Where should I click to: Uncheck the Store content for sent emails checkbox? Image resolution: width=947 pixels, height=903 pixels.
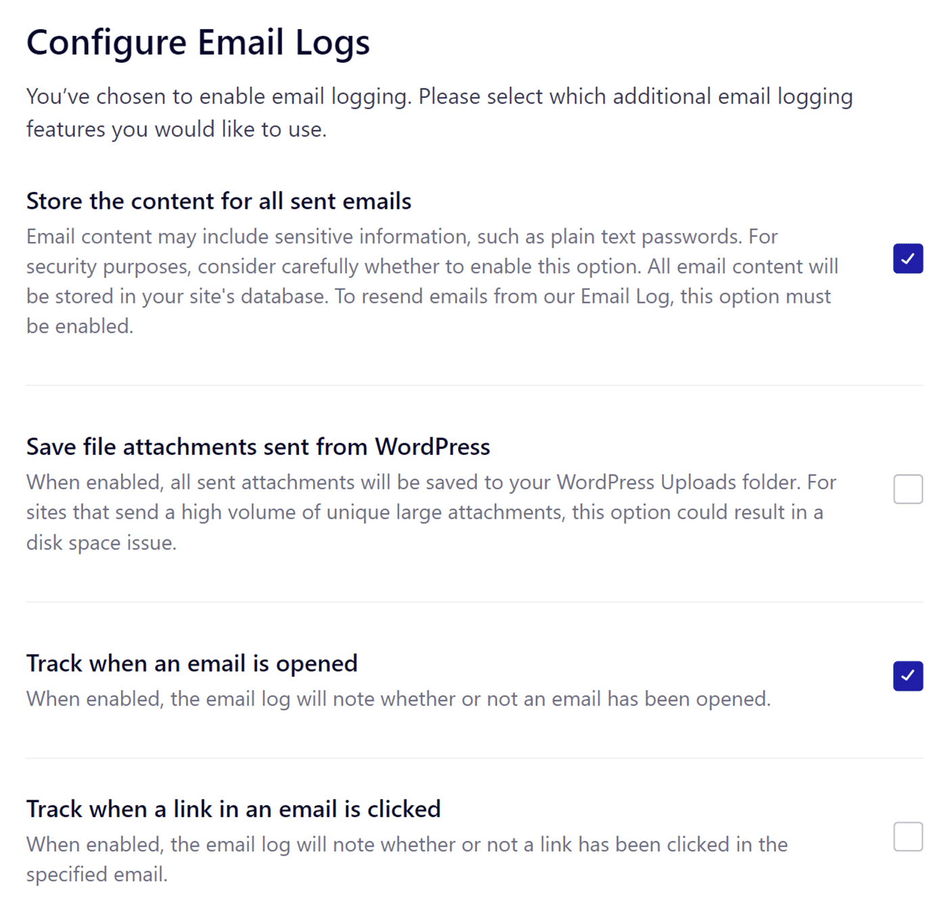pos(908,259)
